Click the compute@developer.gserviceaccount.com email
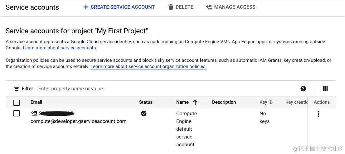 click(x=79, y=121)
